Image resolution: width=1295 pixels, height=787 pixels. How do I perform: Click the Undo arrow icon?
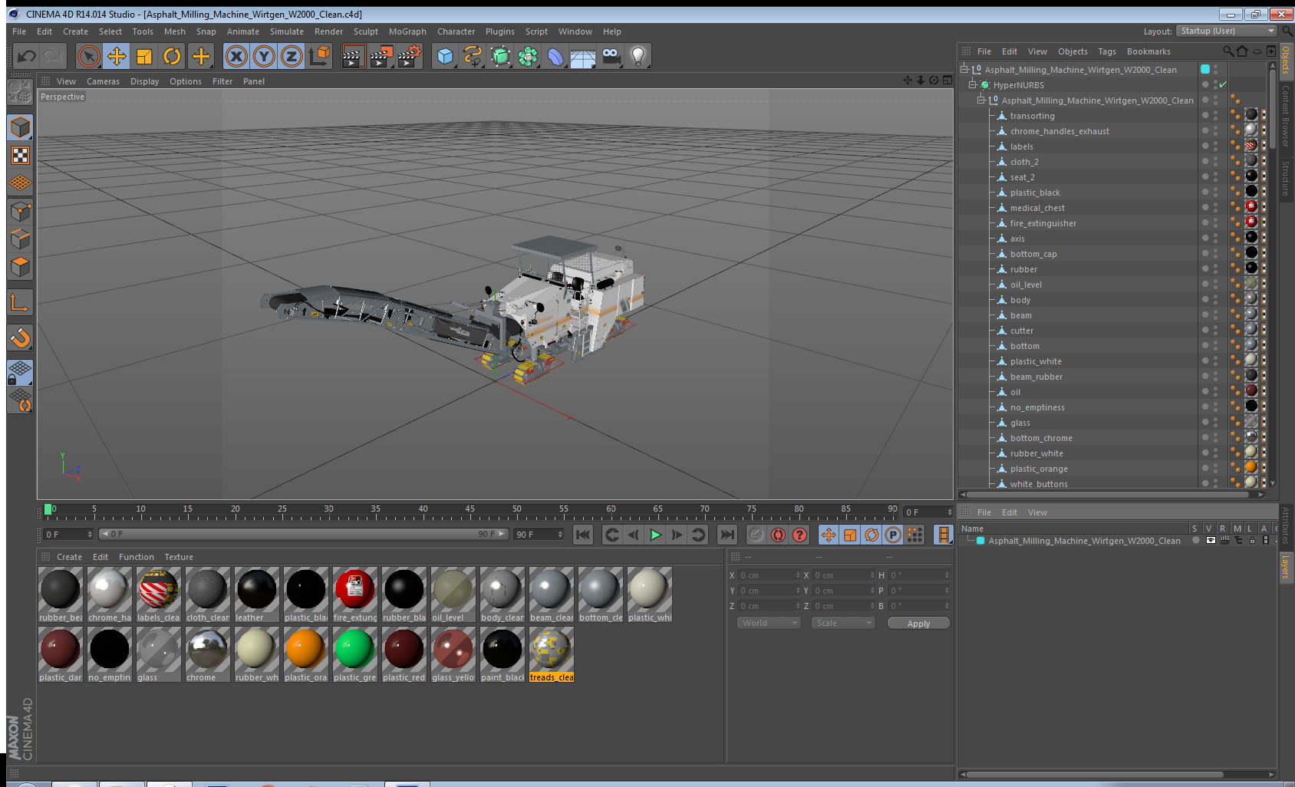(26, 56)
